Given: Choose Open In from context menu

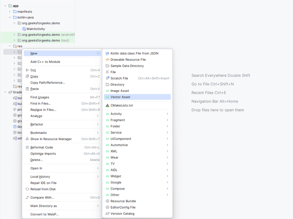Looking at the screenshot, I should 63,168.
